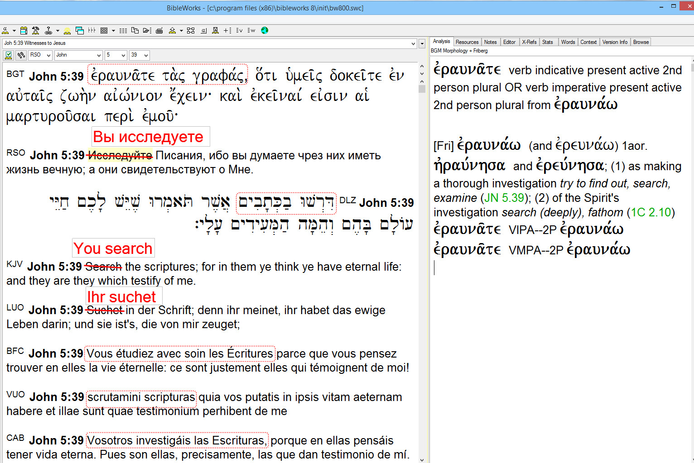Follow the JN 5.39 reference link
The height and width of the screenshot is (463, 694).
504,198
